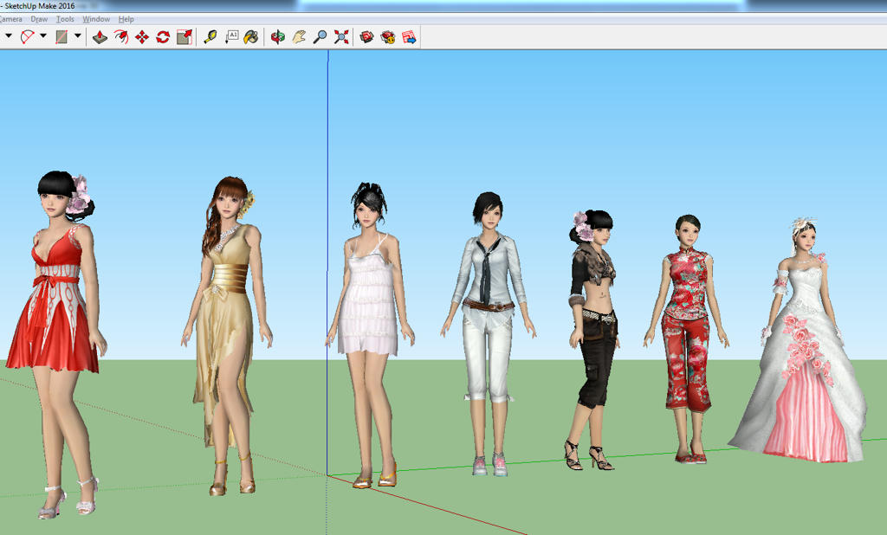Select the Zoom magnifier tool
887x535 pixels.
(x=320, y=37)
